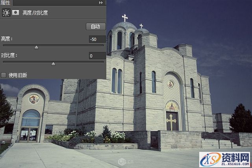Click the round mosaic icon above left entrance
Screen dimensions: 252x168
[33, 99]
